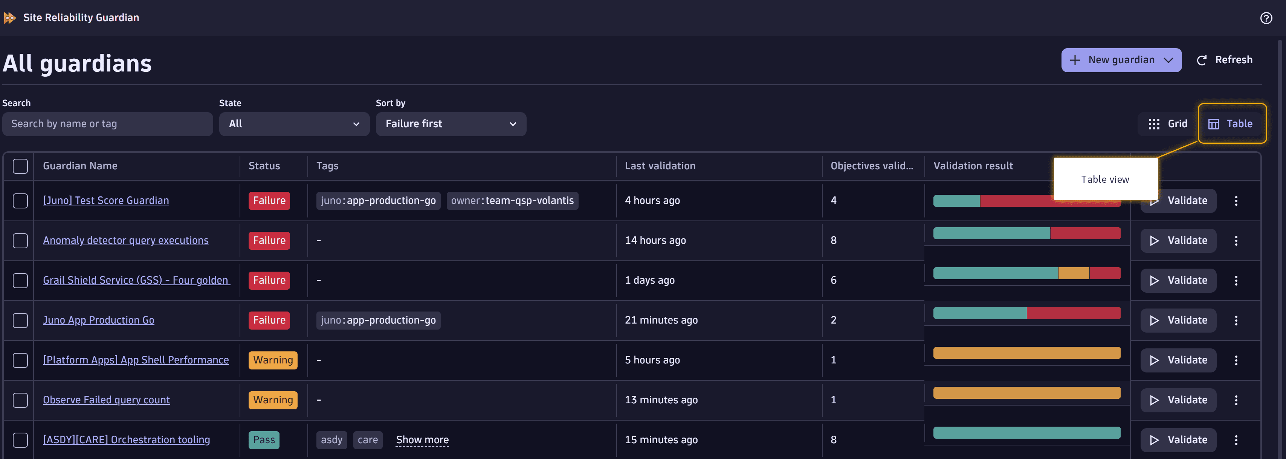Open Grail Shield Service (GSS) link
Image resolution: width=1286 pixels, height=459 pixels.
point(136,281)
